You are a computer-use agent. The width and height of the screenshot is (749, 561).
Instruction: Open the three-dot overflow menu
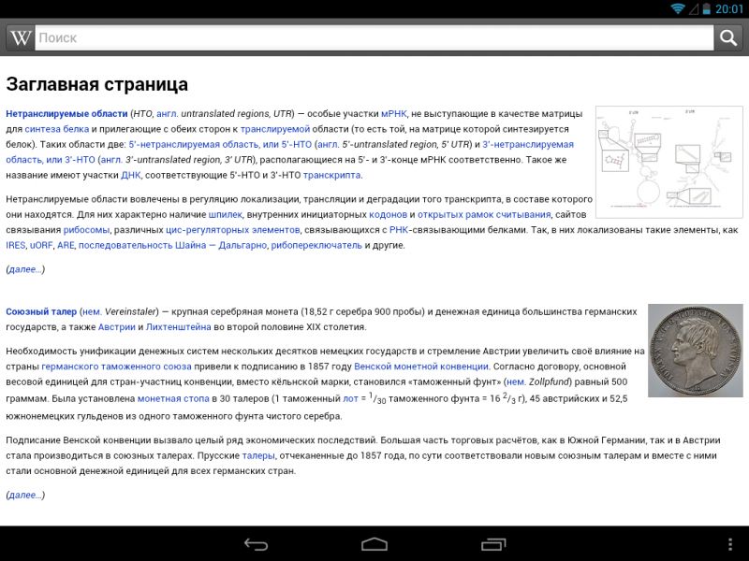coord(729,543)
